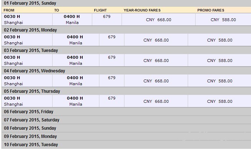Image resolution: width=251 pixels, height=149 pixels.
Task: Open the 10 February 2015, Tuesday section
Action: [126, 144]
